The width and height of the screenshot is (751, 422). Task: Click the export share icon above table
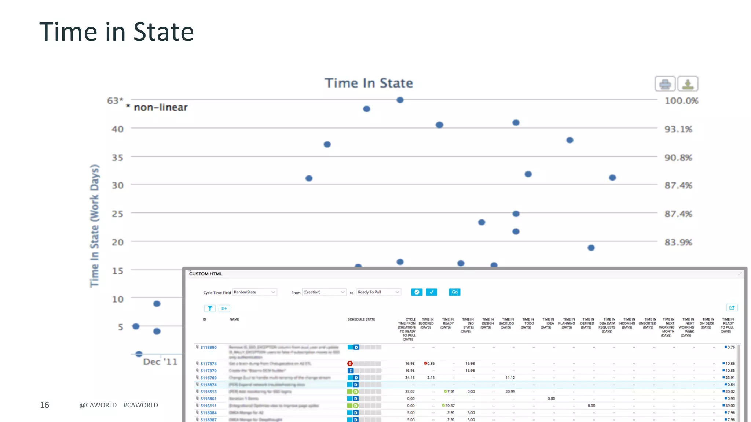[x=732, y=308]
